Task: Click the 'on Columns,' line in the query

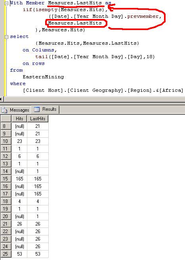Action: [x=40, y=50]
